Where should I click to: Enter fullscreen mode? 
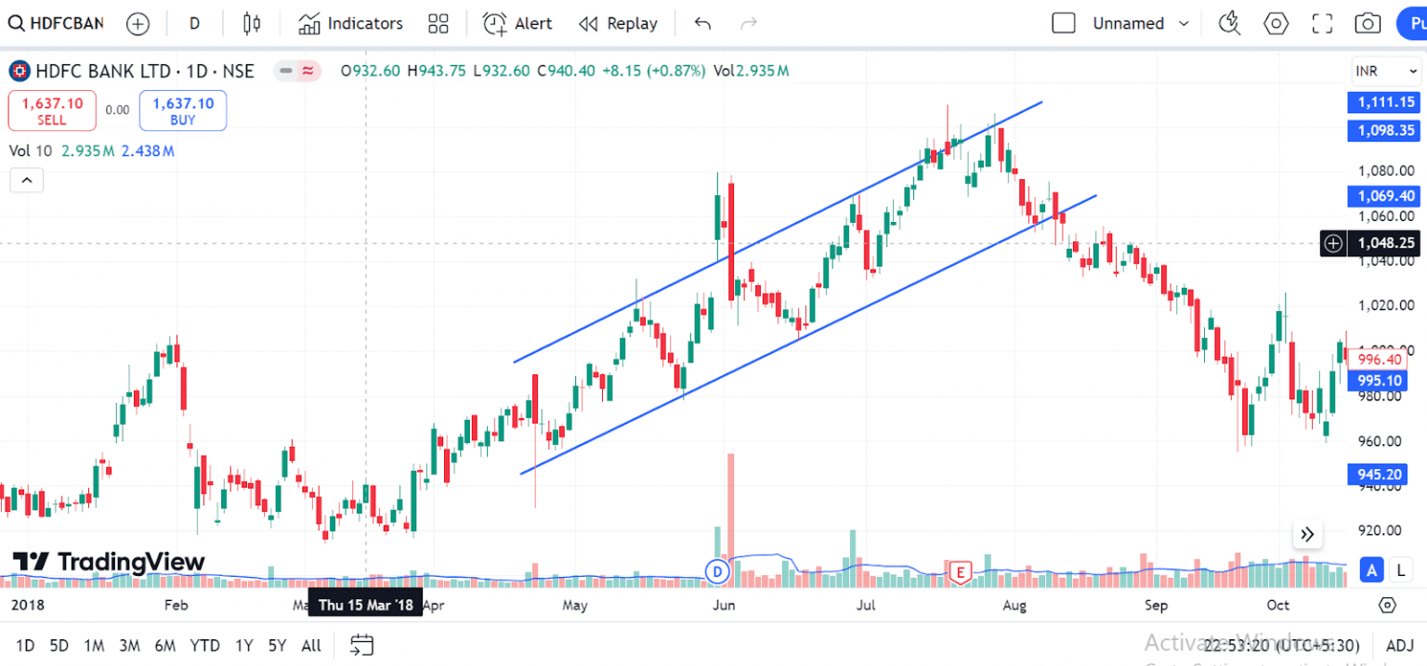click(1322, 23)
